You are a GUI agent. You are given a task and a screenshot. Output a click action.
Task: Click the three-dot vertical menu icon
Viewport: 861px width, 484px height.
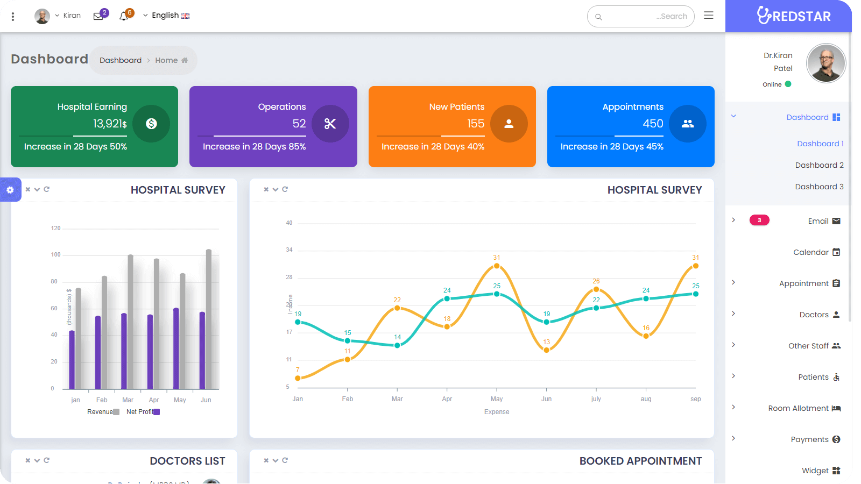tap(13, 17)
